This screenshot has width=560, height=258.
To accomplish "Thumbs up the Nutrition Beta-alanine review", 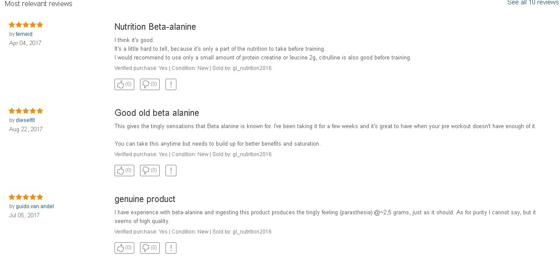I will [x=124, y=84].
